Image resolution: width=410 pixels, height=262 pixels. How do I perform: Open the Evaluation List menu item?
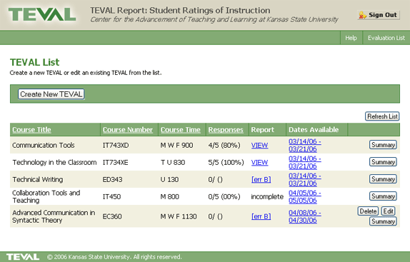pyautogui.click(x=386, y=38)
